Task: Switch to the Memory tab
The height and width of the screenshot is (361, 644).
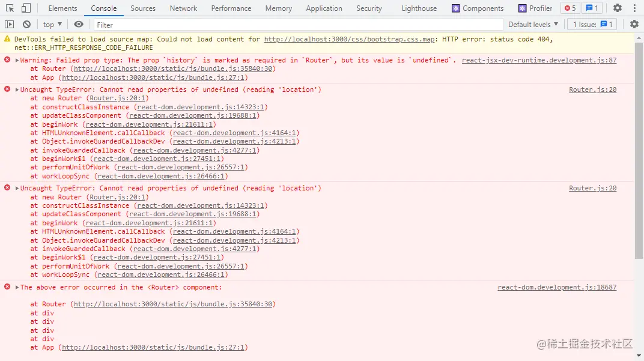Action: coord(279,8)
